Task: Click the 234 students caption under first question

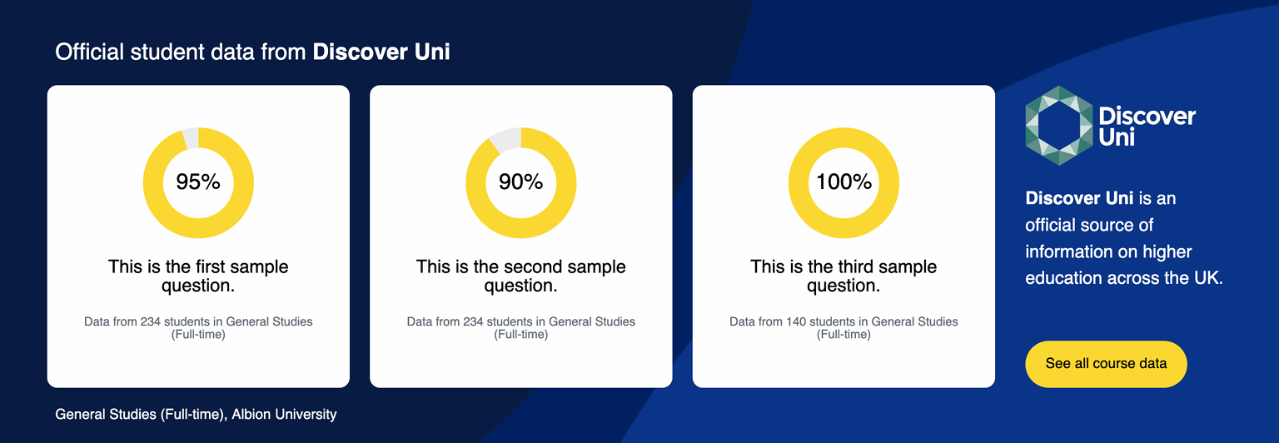Action: (x=198, y=328)
